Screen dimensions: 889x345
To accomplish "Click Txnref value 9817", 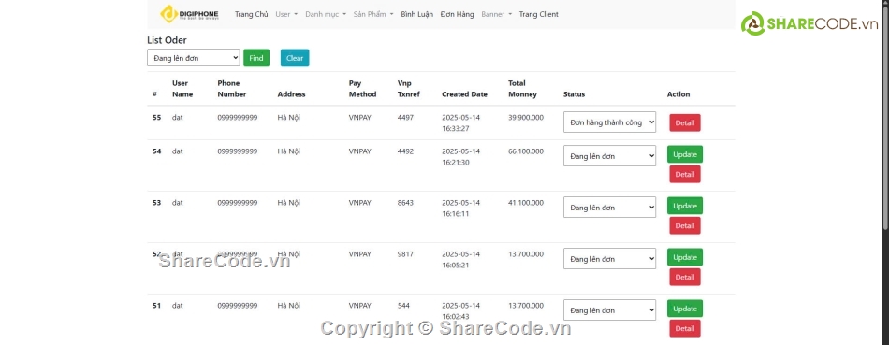I will tap(405, 254).
